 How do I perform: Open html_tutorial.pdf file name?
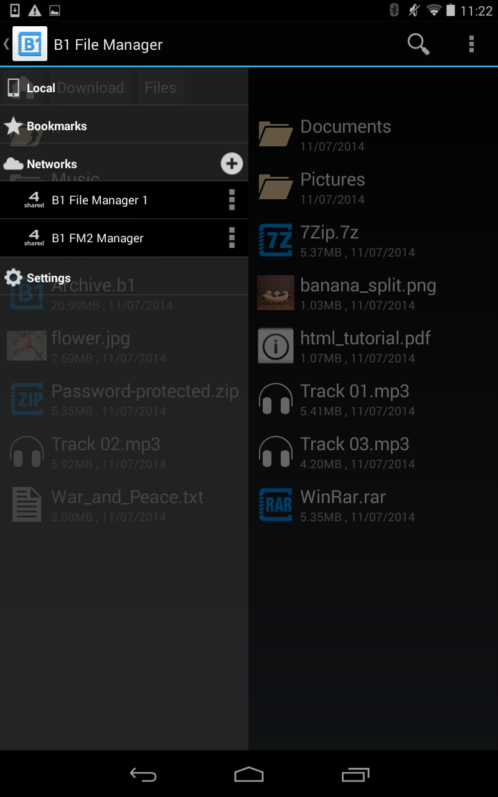coord(365,339)
